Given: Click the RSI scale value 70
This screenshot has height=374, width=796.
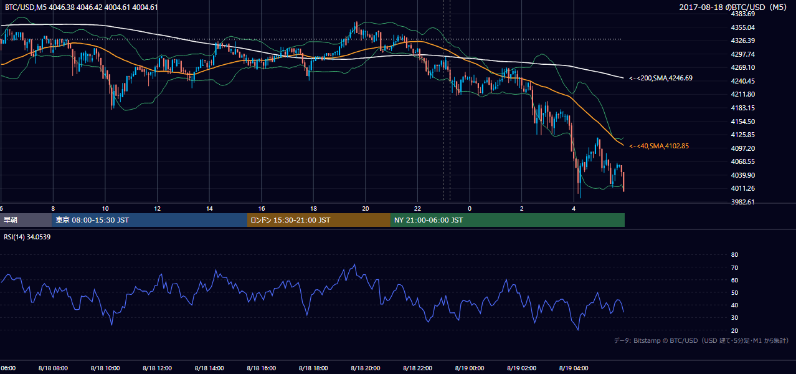Looking at the screenshot, I should point(734,267).
